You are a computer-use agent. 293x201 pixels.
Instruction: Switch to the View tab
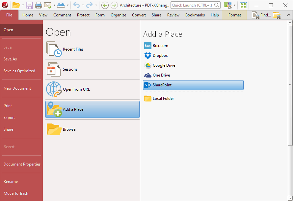click(43, 15)
